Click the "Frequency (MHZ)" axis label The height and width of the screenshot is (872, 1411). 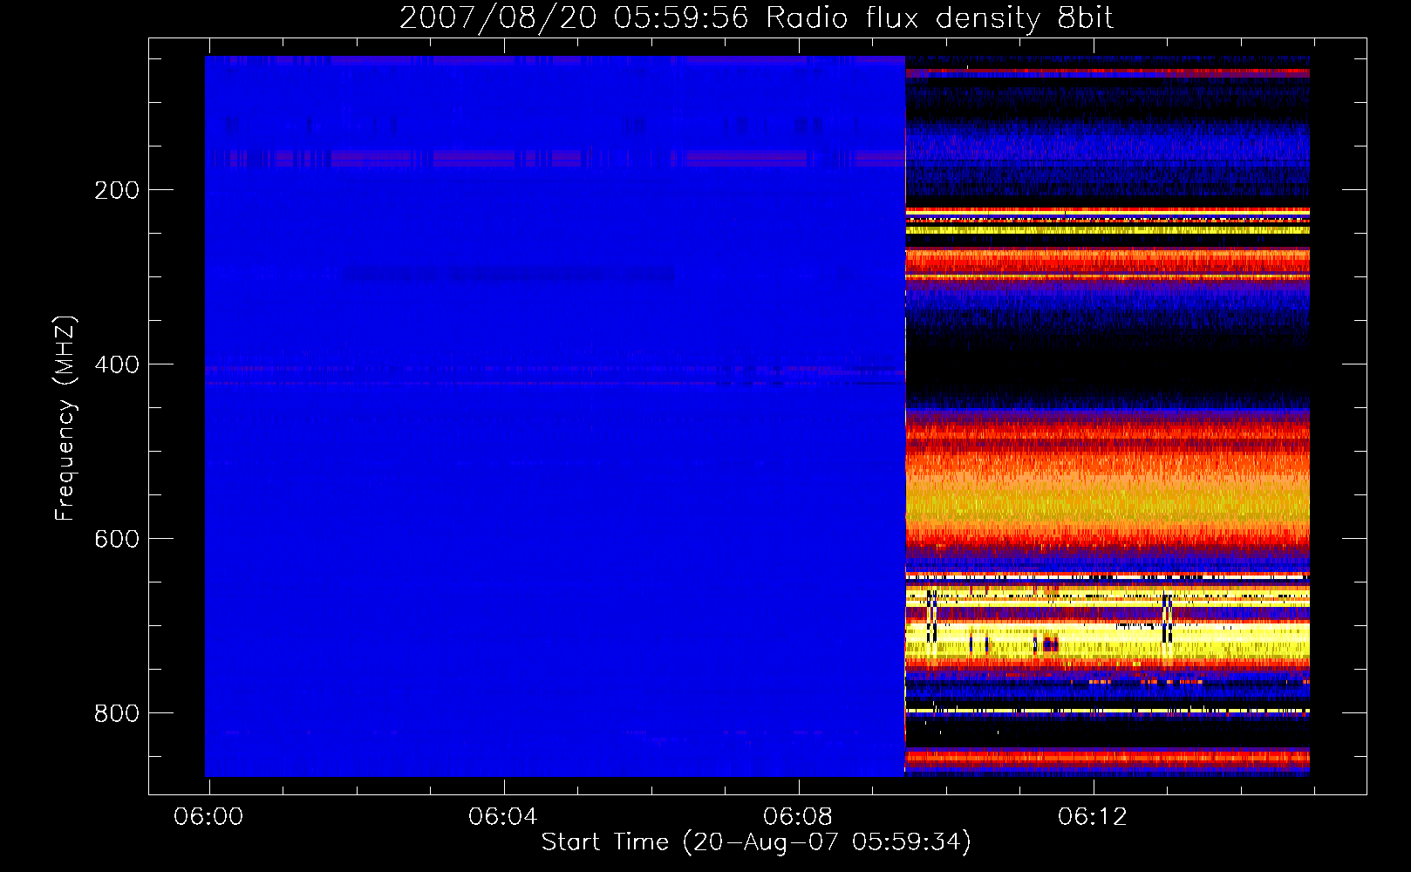(65, 419)
